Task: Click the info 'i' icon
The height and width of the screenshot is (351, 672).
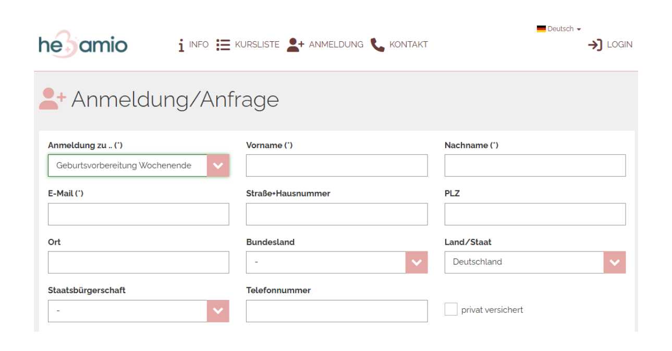Action: [181, 45]
